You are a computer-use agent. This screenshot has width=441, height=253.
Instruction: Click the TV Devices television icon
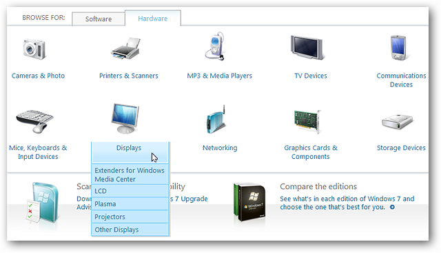point(307,47)
